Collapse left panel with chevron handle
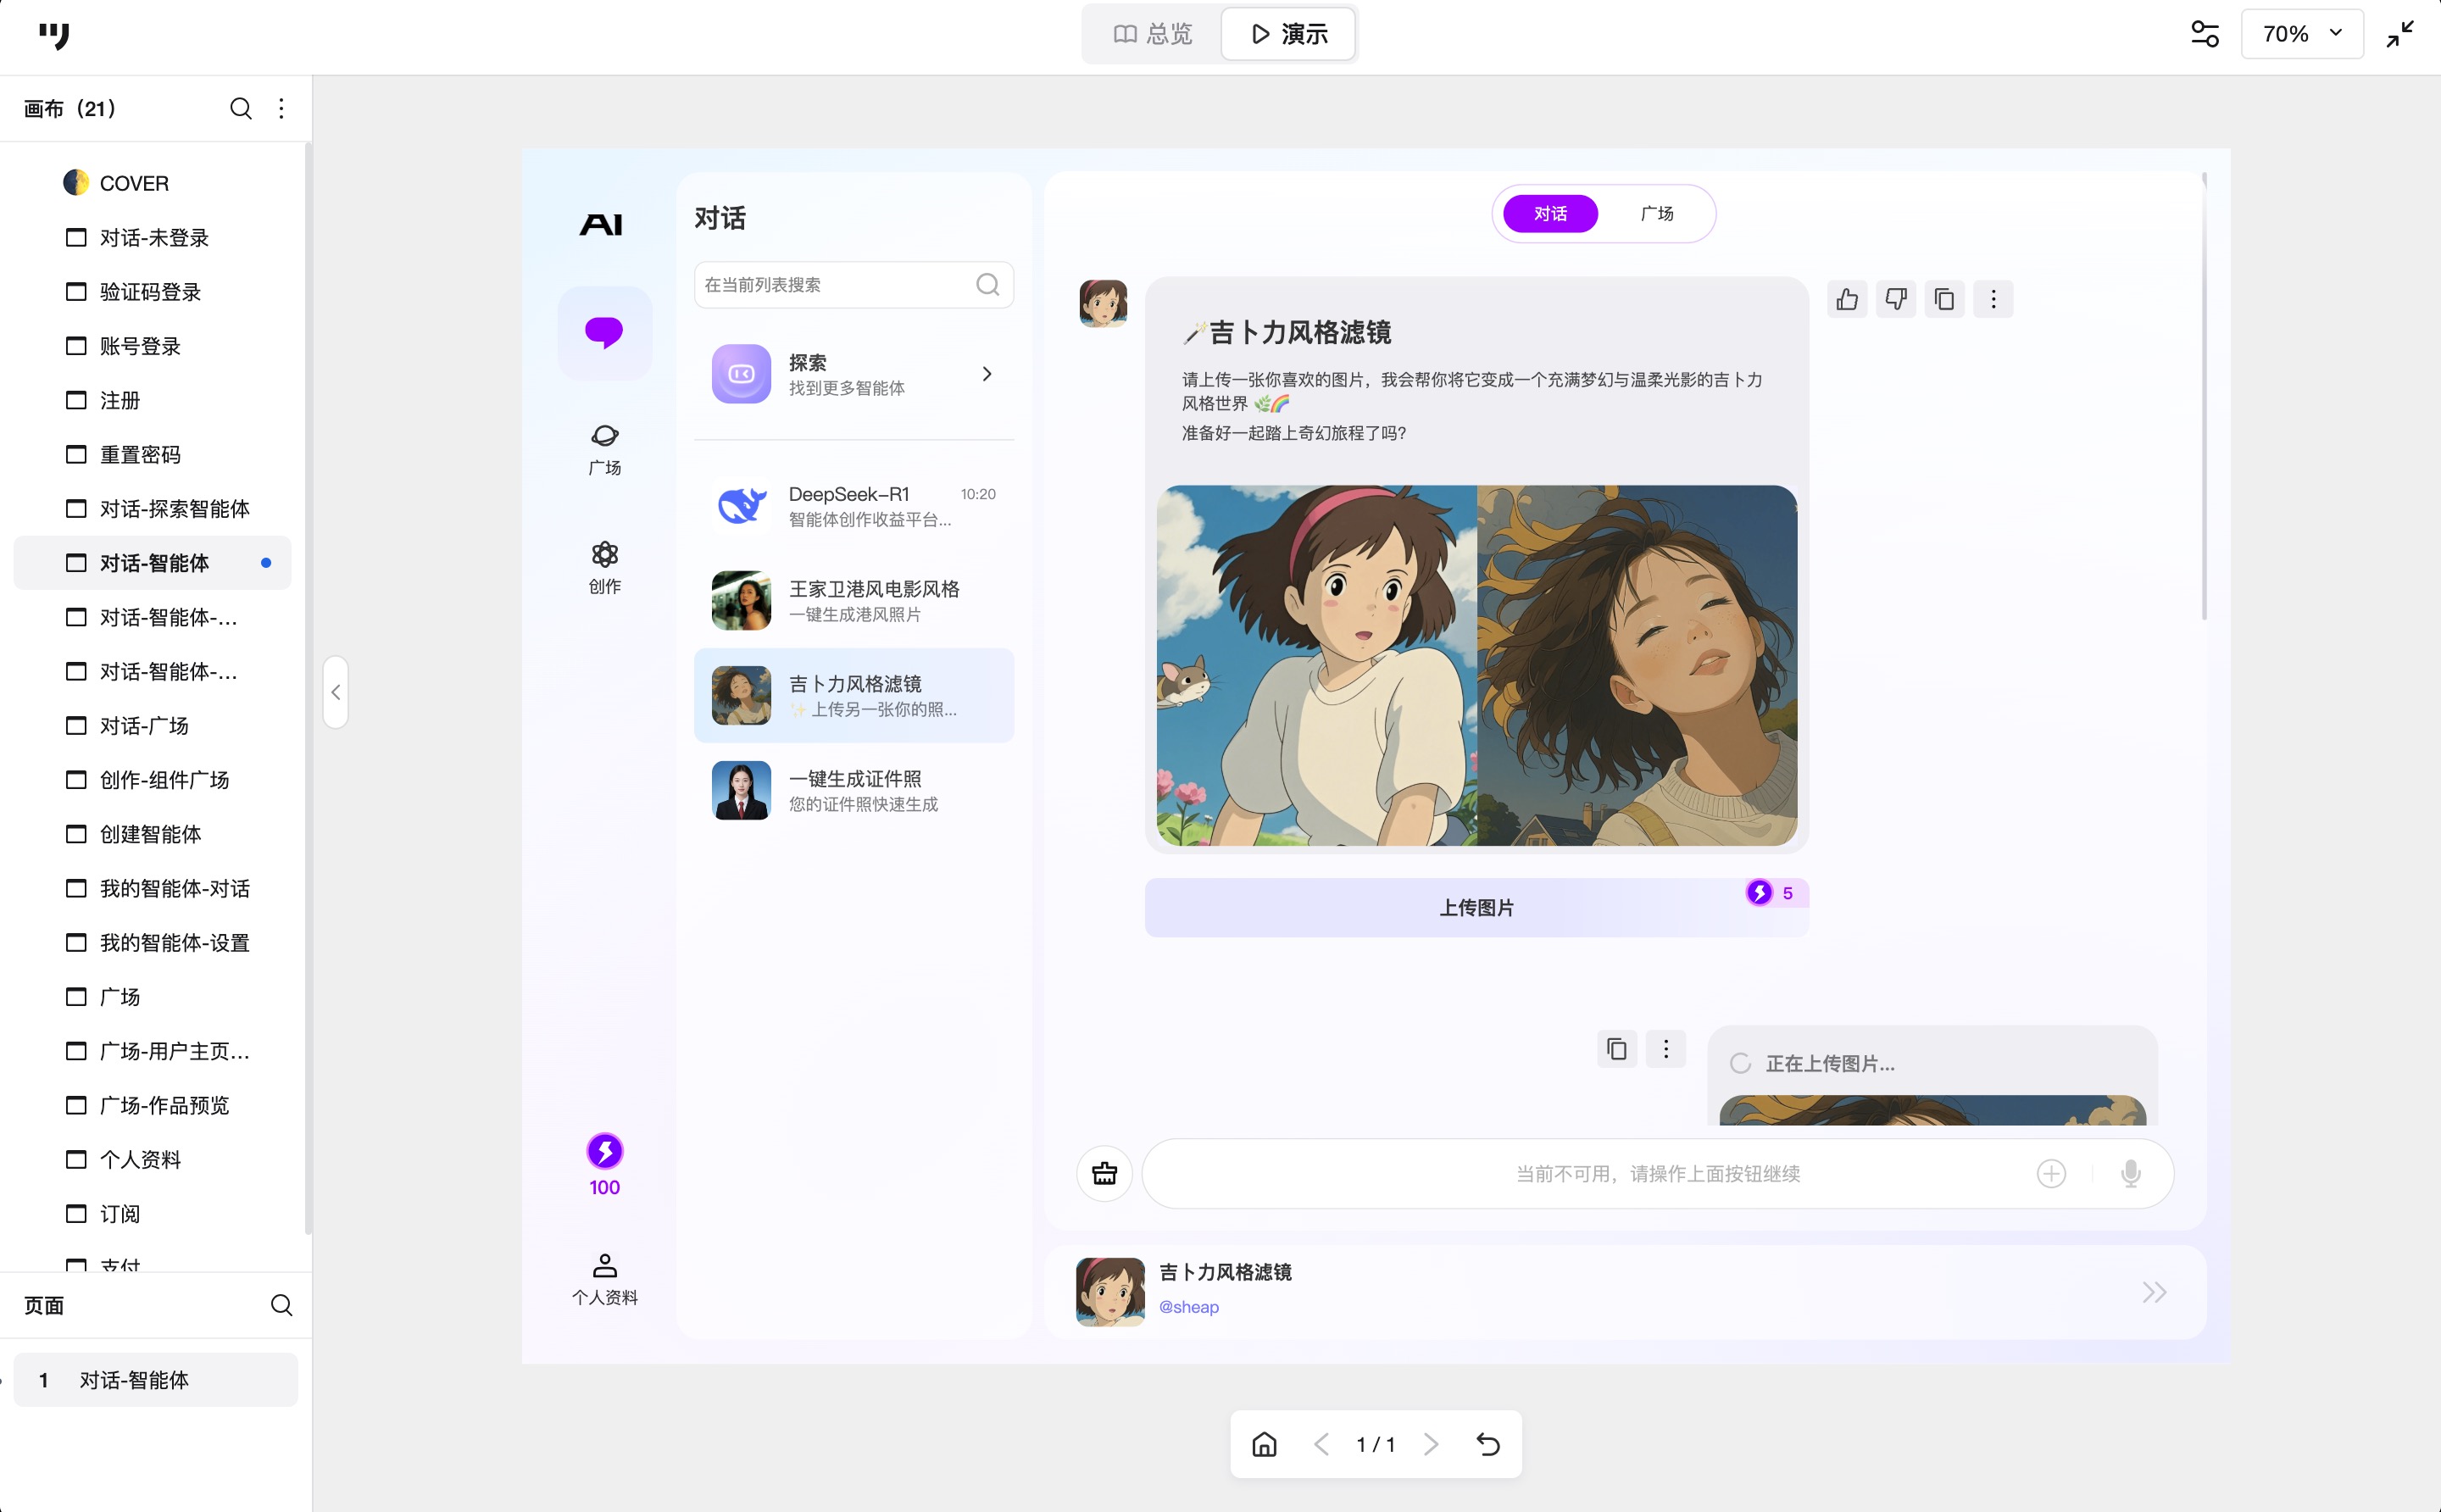2441x1512 pixels. [x=336, y=692]
